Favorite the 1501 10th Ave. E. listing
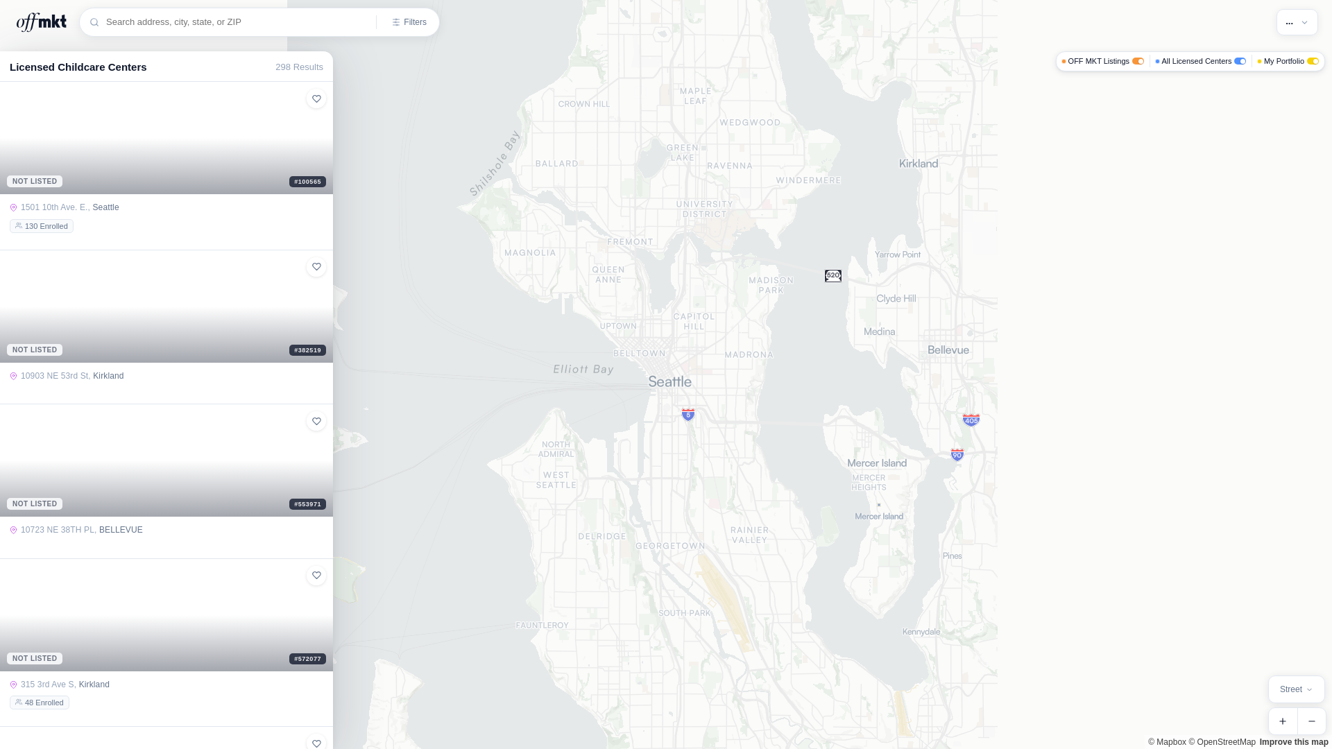Screen dimensions: 1332x749 coord(316,98)
